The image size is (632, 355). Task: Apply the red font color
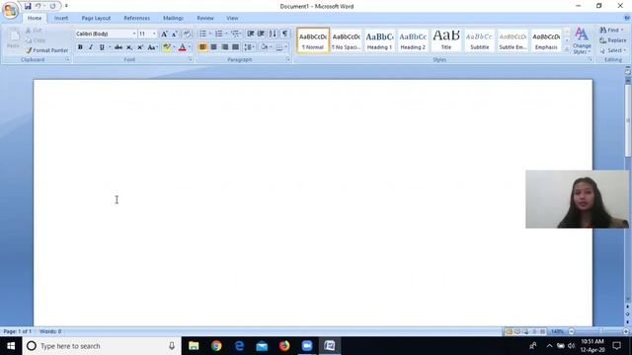pyautogui.click(x=182, y=47)
